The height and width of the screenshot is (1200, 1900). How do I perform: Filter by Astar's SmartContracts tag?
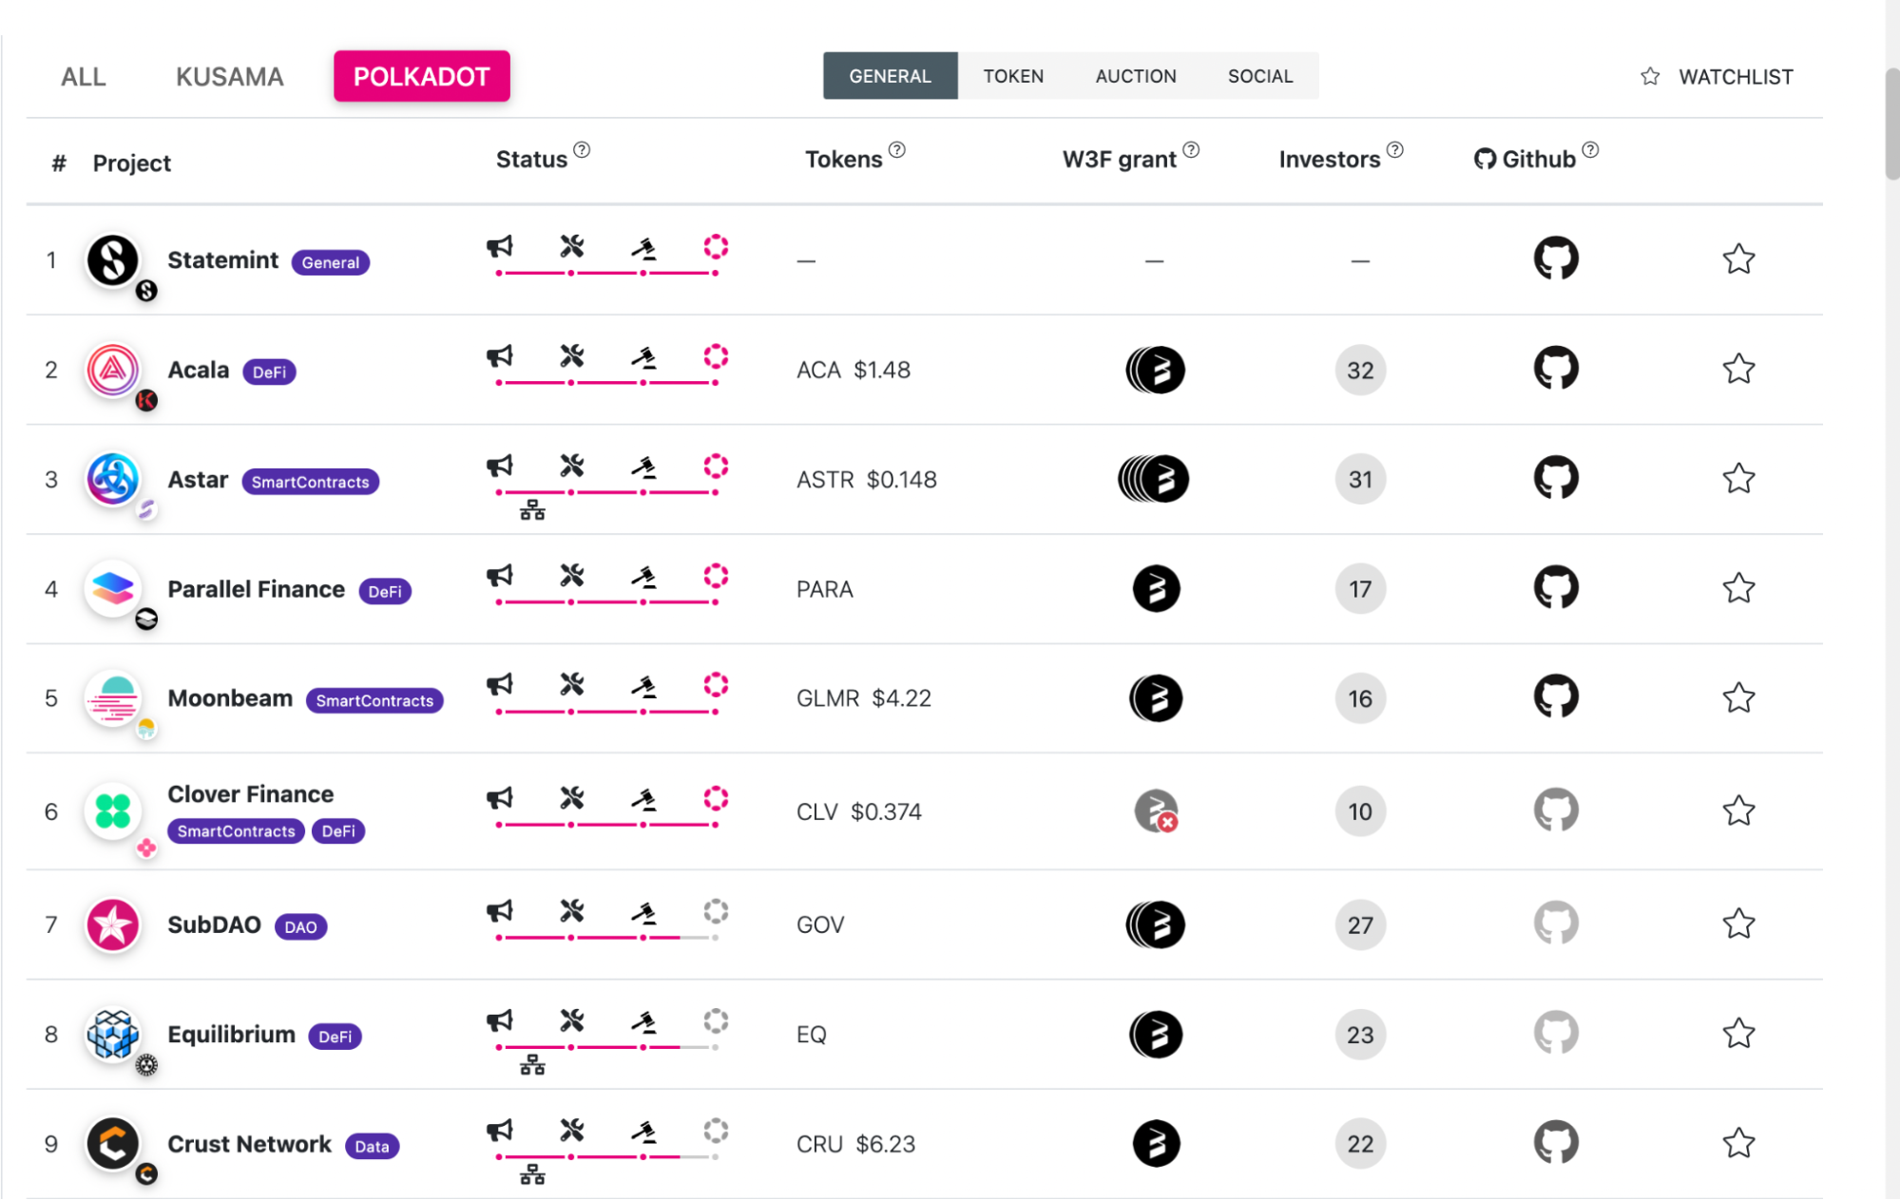[311, 482]
